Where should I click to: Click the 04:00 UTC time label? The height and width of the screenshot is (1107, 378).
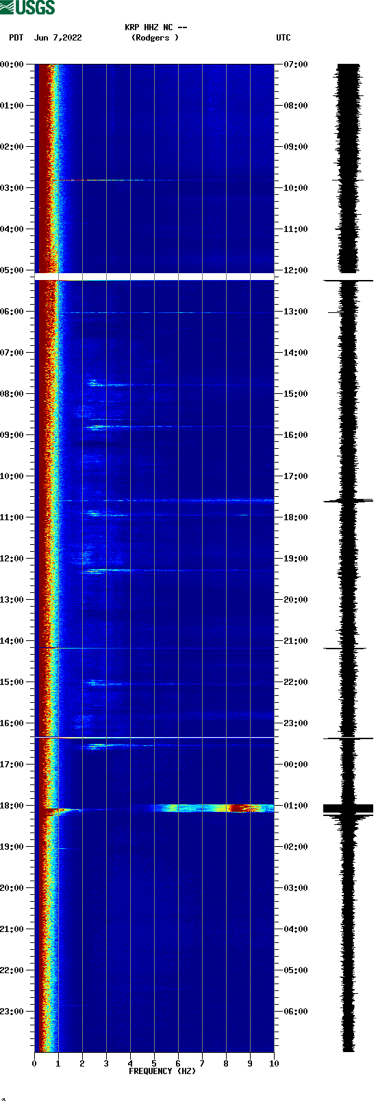point(296,929)
